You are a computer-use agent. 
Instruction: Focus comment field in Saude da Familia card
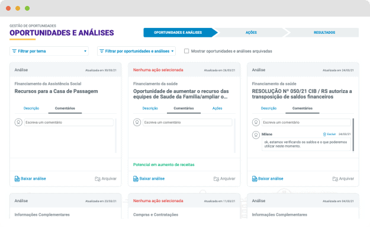pos(187,122)
